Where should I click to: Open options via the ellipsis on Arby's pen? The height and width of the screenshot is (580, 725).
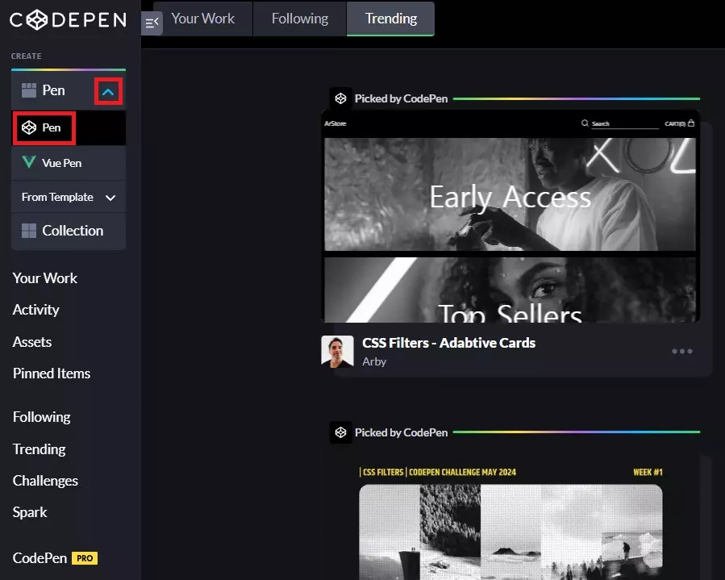point(681,351)
